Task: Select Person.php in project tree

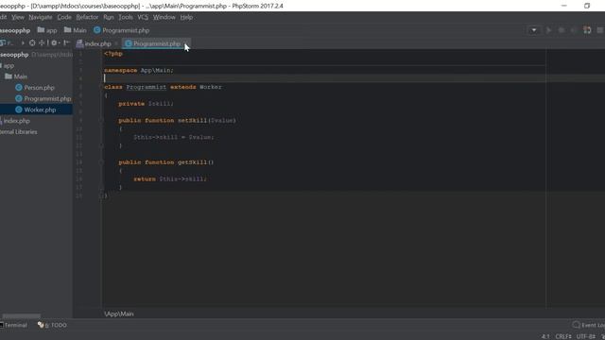Action: pos(39,88)
